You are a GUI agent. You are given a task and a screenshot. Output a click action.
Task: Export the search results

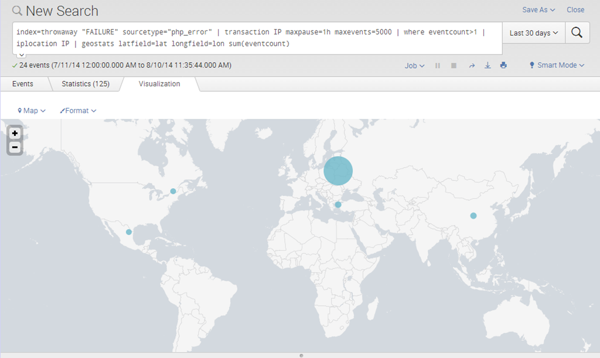coord(487,66)
